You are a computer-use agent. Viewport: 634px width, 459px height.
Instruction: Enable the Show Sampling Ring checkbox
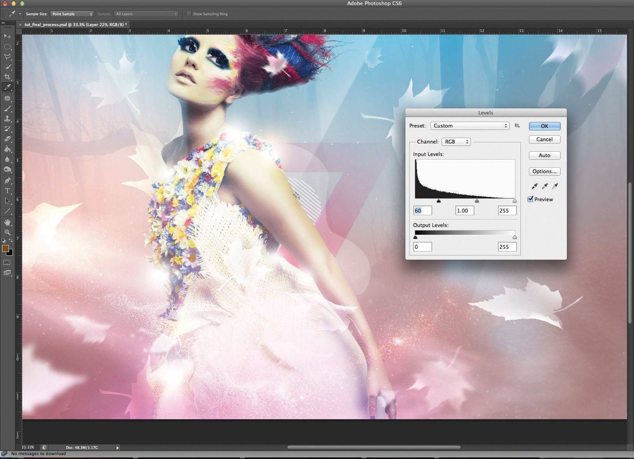189,14
